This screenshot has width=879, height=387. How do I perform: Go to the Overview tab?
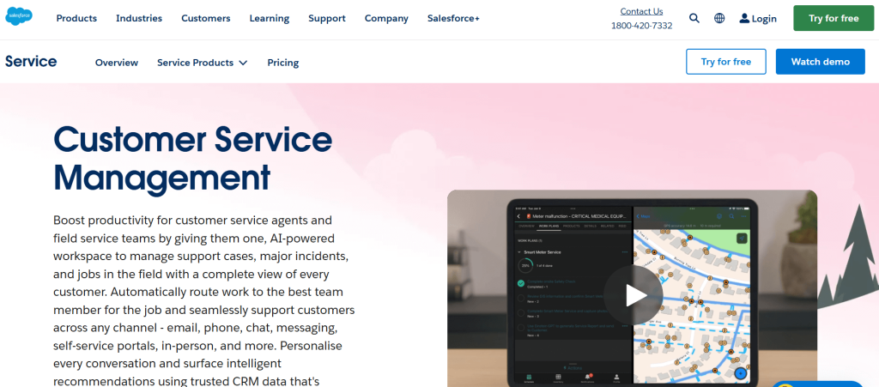coord(117,63)
